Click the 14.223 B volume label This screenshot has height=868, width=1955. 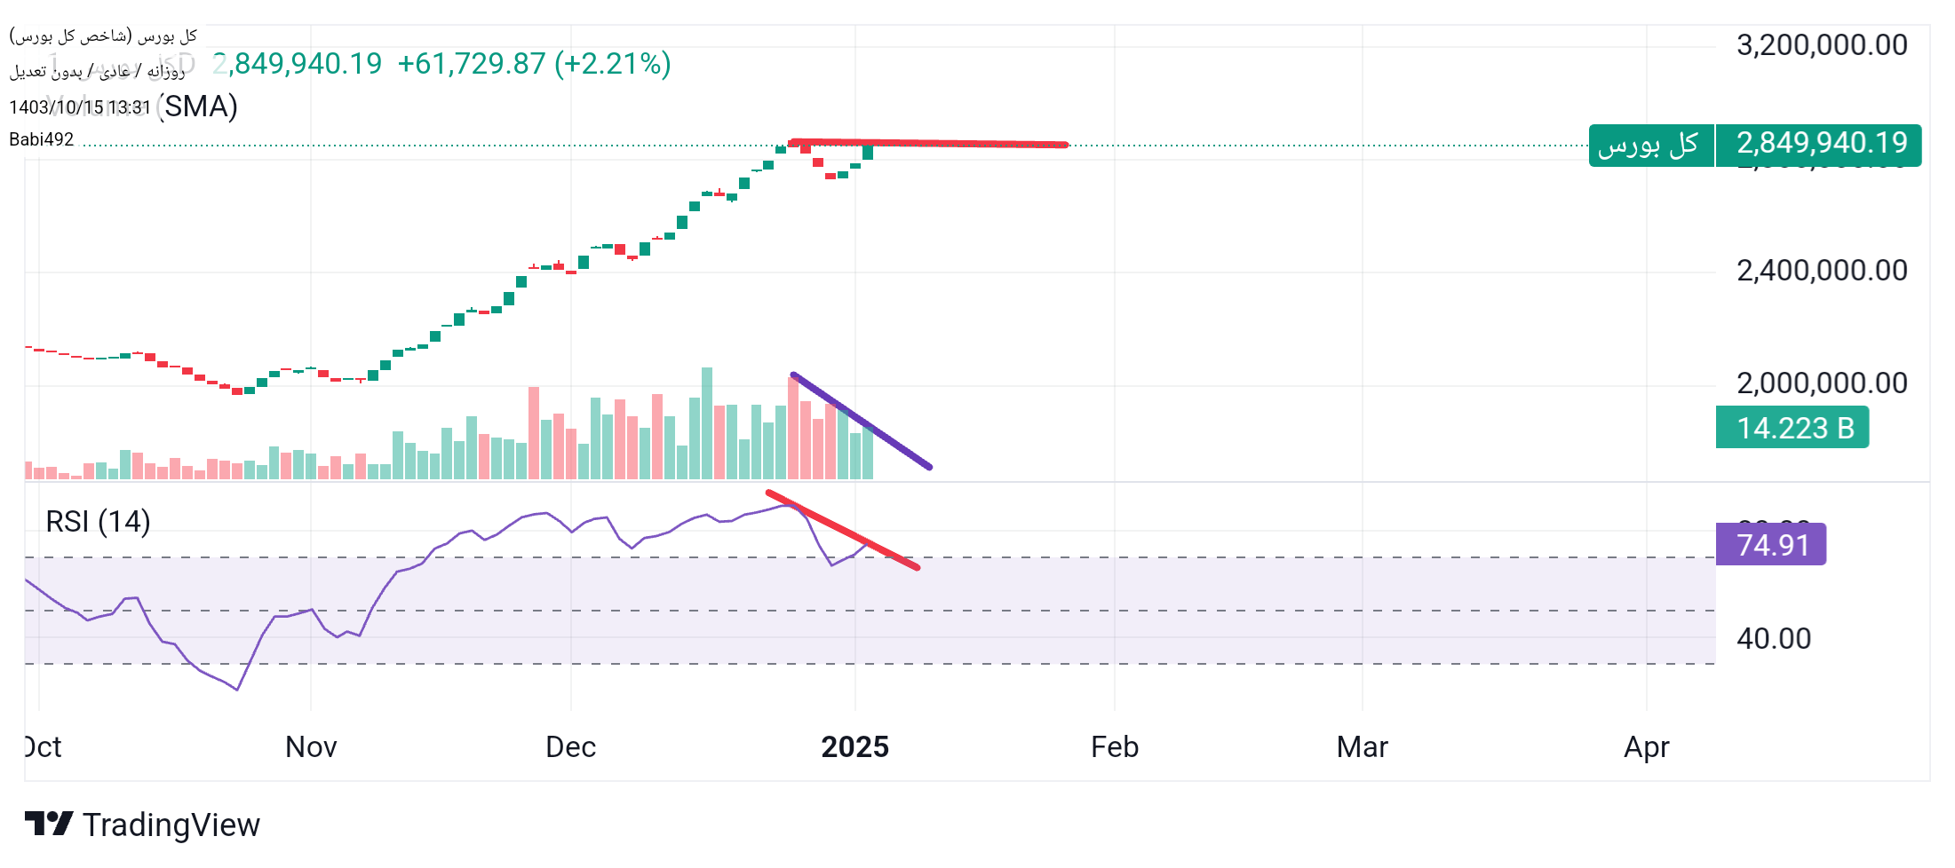(1792, 428)
